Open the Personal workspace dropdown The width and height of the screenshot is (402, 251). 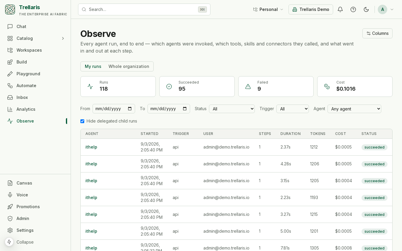point(268,9)
